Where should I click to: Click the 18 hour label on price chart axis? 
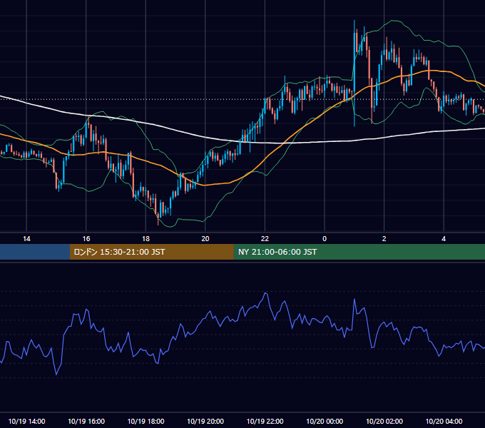tap(145, 239)
